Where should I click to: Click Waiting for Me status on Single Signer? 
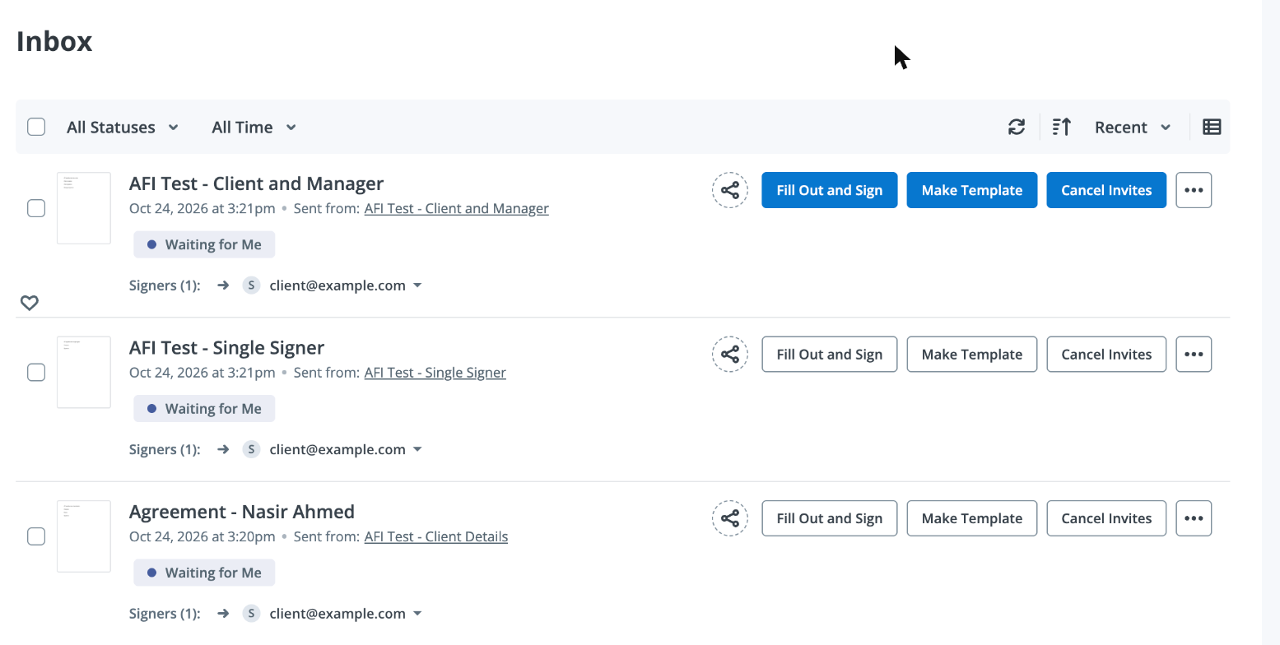[x=204, y=409]
